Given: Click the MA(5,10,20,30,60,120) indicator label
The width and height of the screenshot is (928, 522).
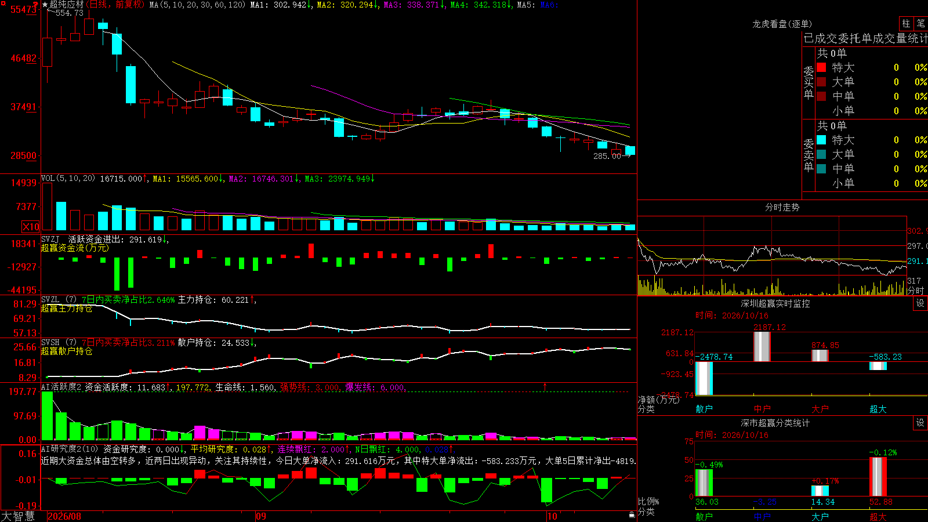Looking at the screenshot, I should point(197,5).
